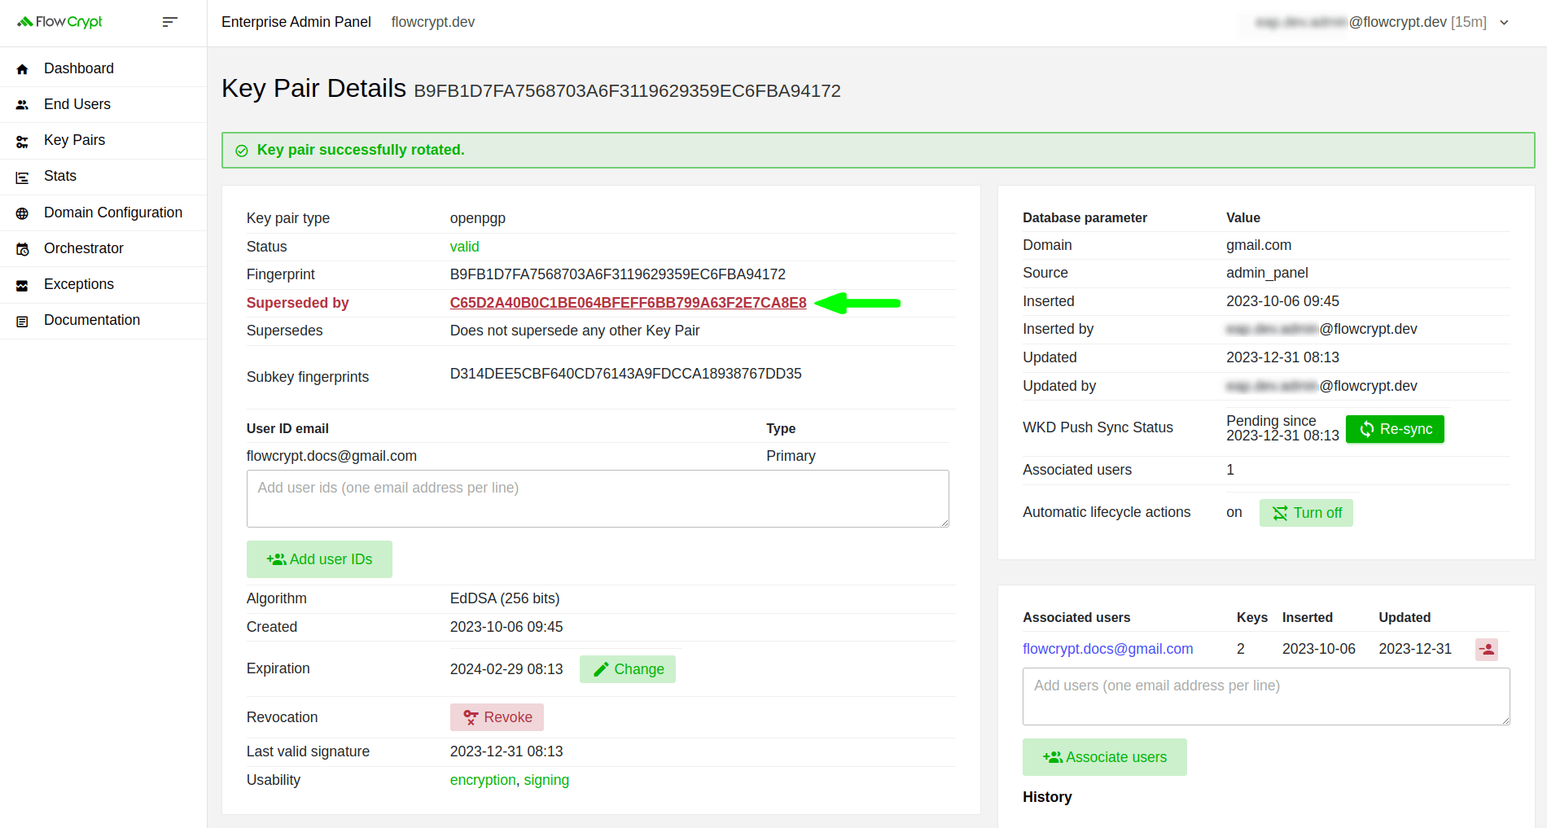Click the subkey fingerprint D314DEE5...
1547x828 pixels.
point(625,374)
